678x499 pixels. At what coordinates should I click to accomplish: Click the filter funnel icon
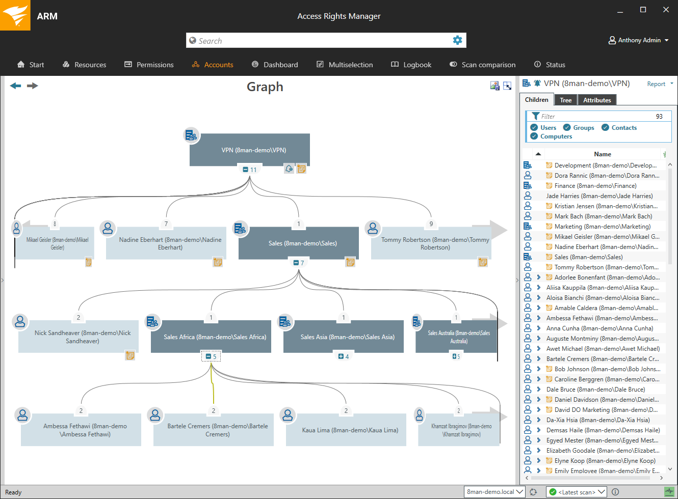(535, 116)
